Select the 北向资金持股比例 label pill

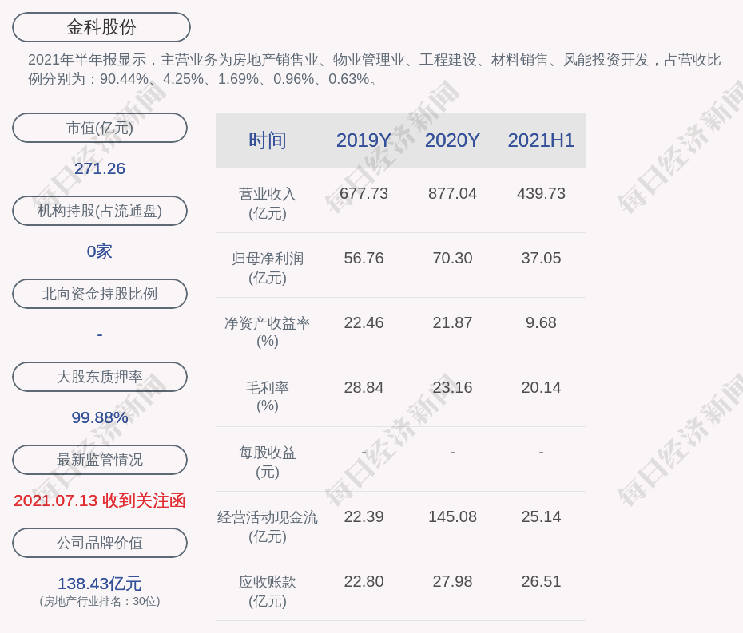(100, 294)
